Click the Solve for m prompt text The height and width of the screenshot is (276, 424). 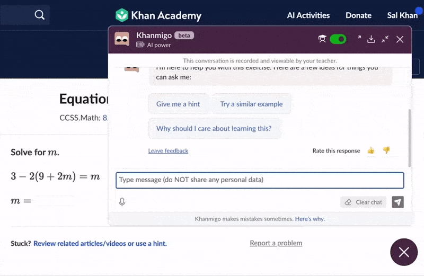pos(35,152)
